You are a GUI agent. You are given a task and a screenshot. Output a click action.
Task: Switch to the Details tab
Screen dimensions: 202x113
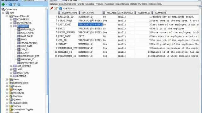(x=134, y=4)
